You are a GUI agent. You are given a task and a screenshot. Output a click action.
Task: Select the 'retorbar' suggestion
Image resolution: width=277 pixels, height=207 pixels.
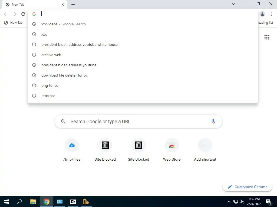(143, 96)
